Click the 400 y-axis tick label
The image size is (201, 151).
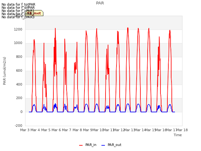pyautogui.click(x=19, y=84)
